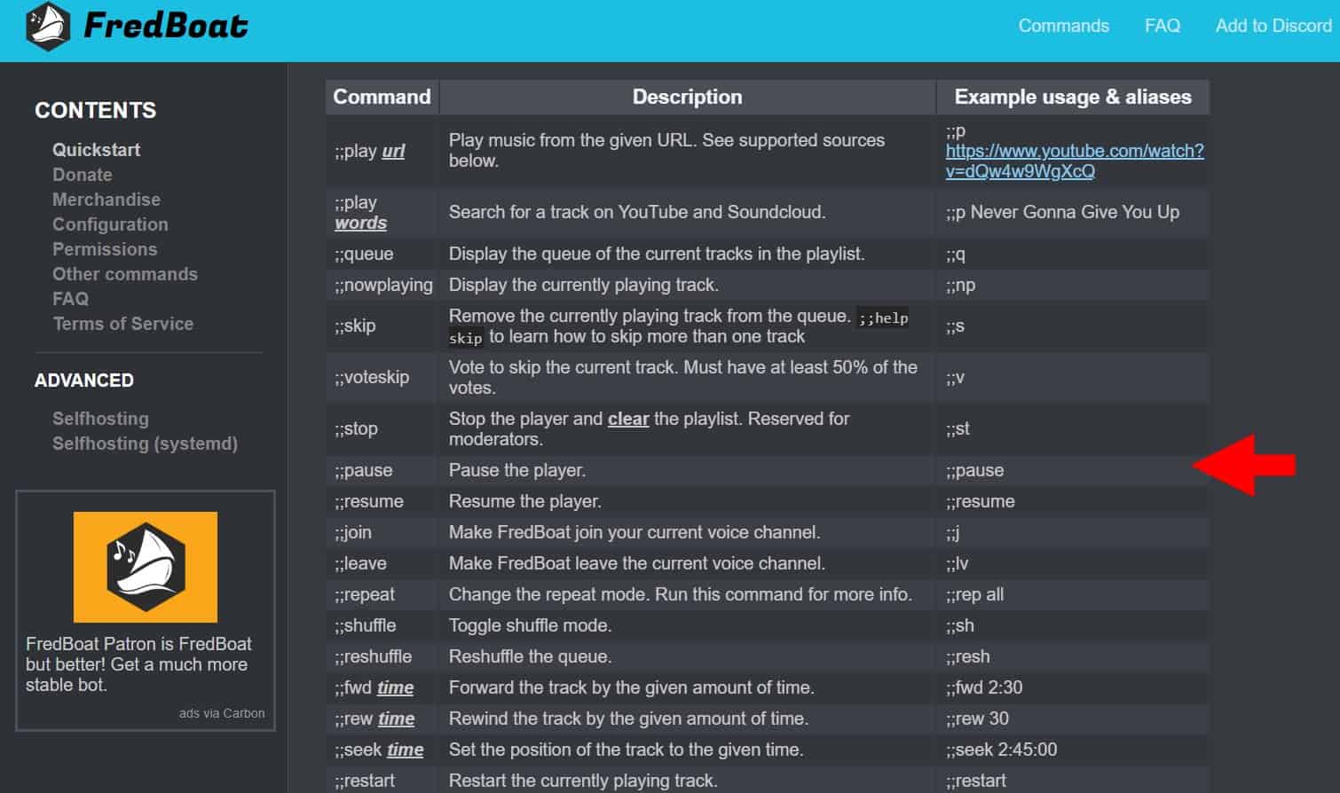Click the ;;resh alias example
Viewport: 1340px width, 793px height.
point(967,656)
